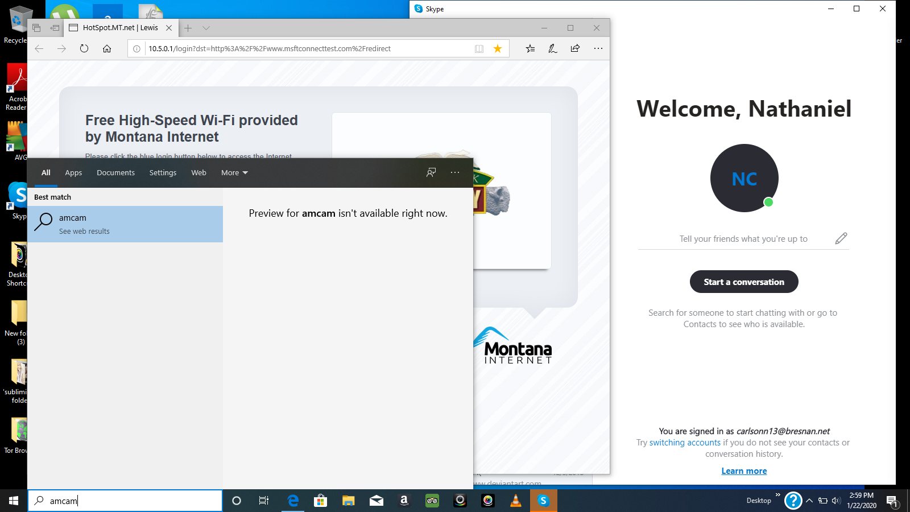Open the Edge tab preview chevron

click(x=206, y=28)
